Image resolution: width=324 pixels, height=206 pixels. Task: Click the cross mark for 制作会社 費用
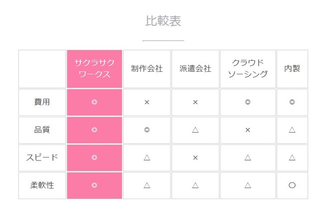[x=147, y=102]
